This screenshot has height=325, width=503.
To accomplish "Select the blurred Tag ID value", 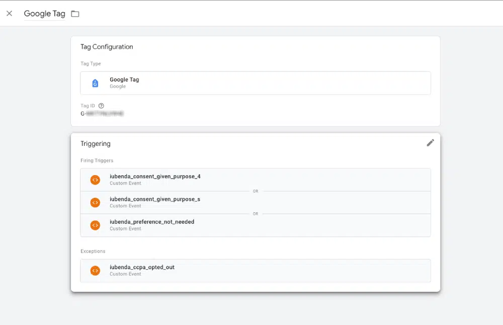I will pyautogui.click(x=102, y=114).
